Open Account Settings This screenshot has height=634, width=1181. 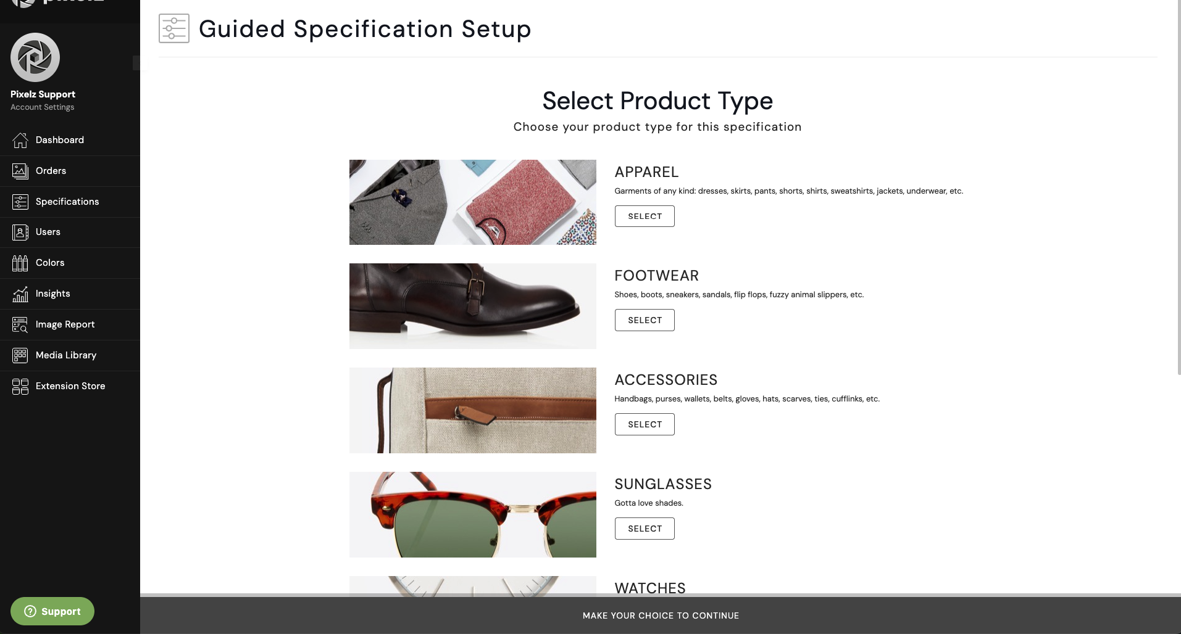tap(41, 107)
